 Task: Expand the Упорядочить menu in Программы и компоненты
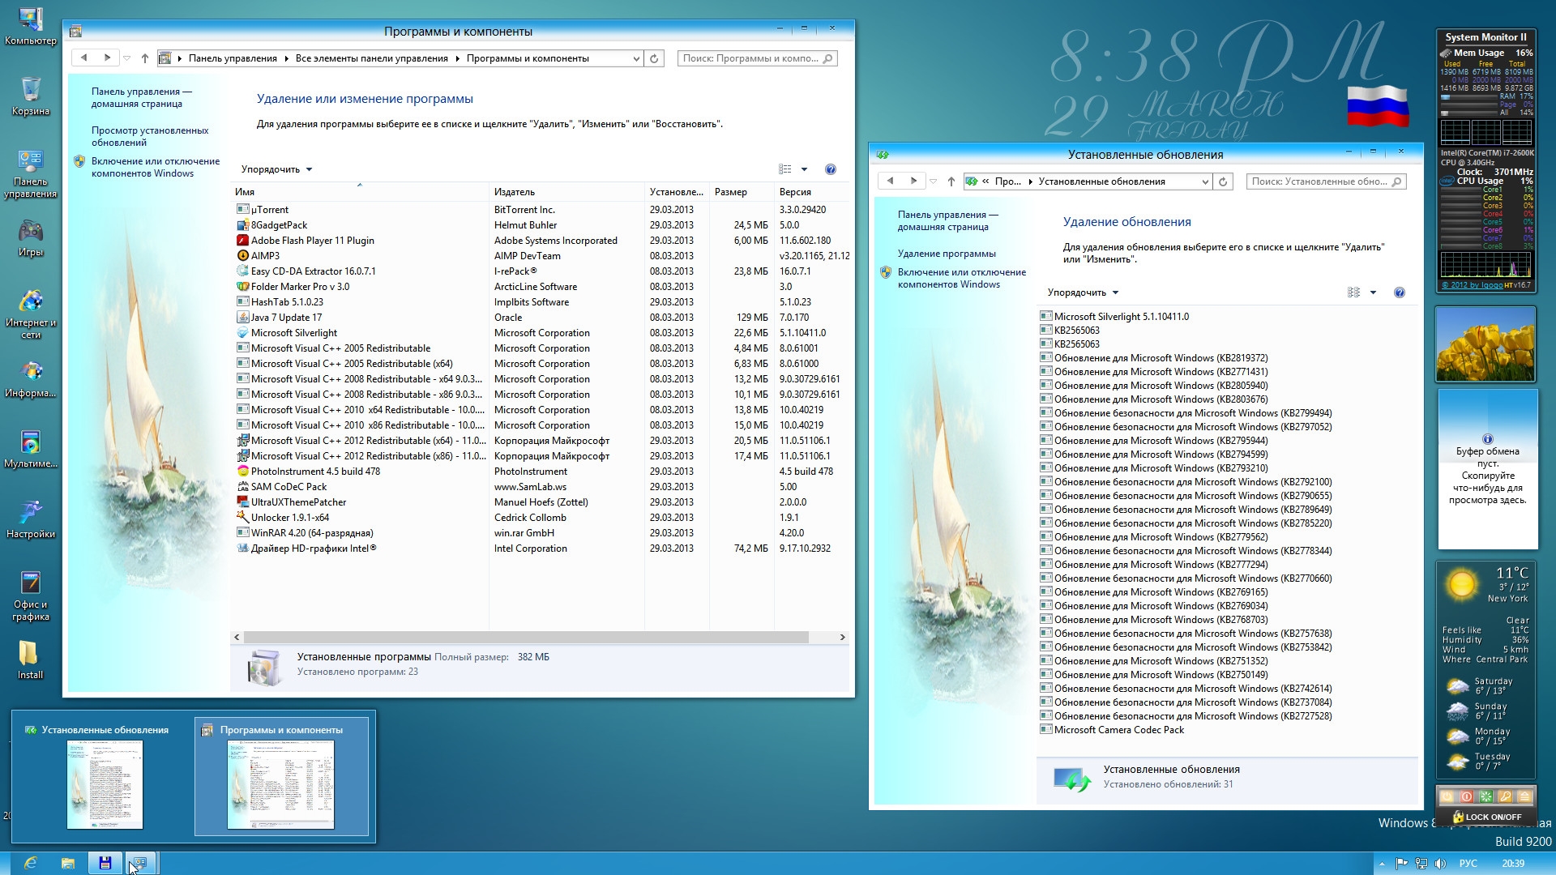click(x=276, y=169)
